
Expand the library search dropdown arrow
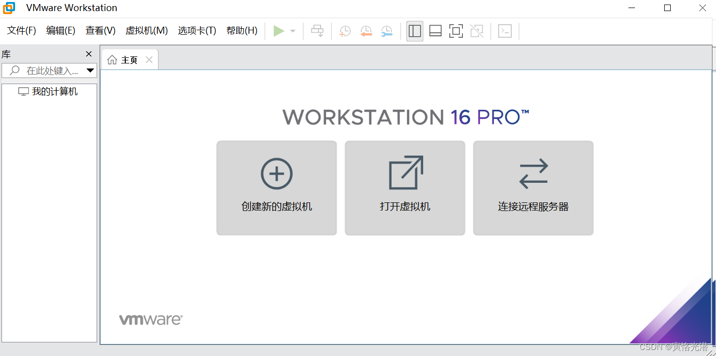coord(91,70)
